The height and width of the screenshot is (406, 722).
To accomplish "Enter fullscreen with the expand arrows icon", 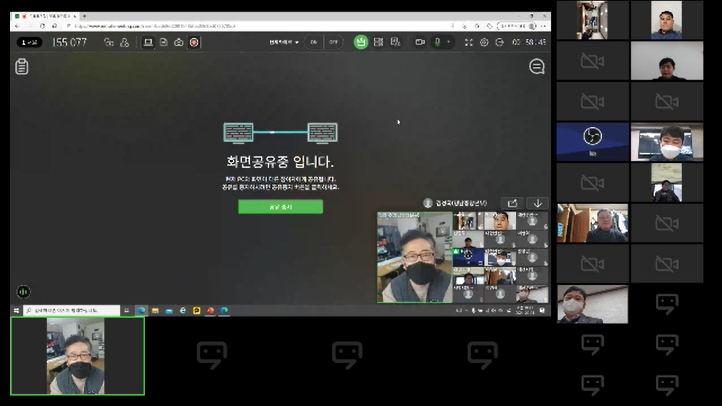I will [x=469, y=42].
